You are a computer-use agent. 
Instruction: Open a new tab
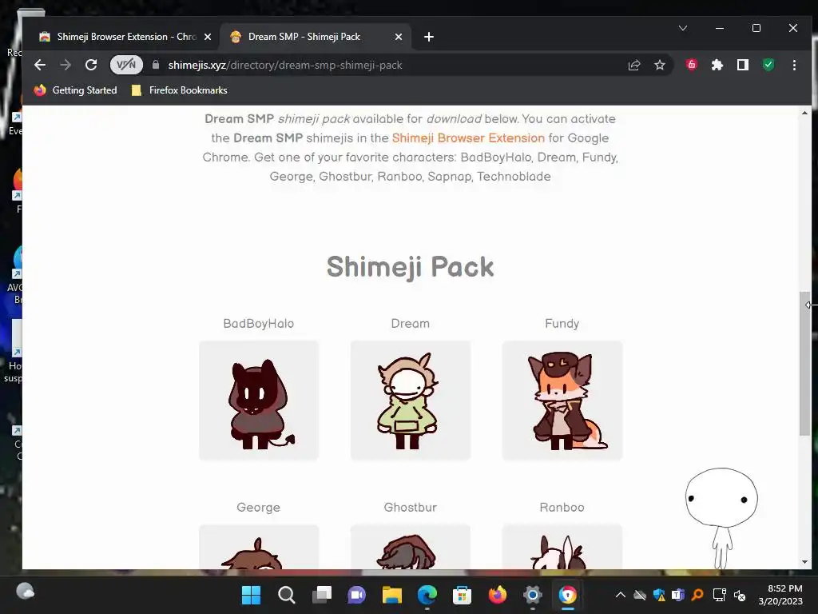coord(429,37)
